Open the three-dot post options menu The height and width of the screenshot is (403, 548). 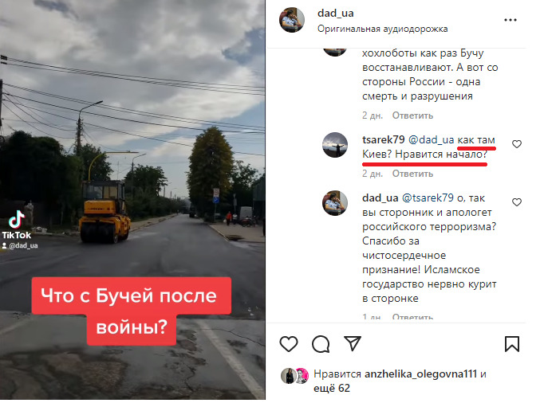point(511,20)
